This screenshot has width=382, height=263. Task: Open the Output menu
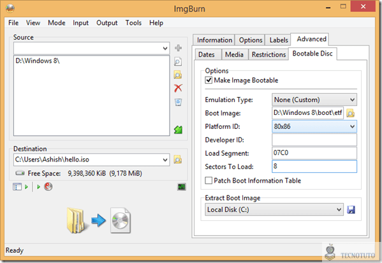pos(107,23)
